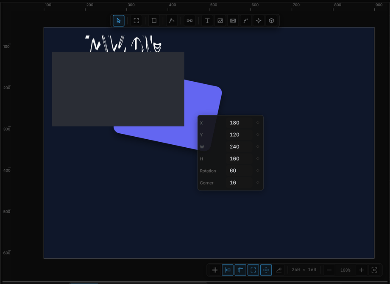Choose the frame tool with dashed corners
Screen dimensions: 390x284
pyautogui.click(x=136, y=21)
